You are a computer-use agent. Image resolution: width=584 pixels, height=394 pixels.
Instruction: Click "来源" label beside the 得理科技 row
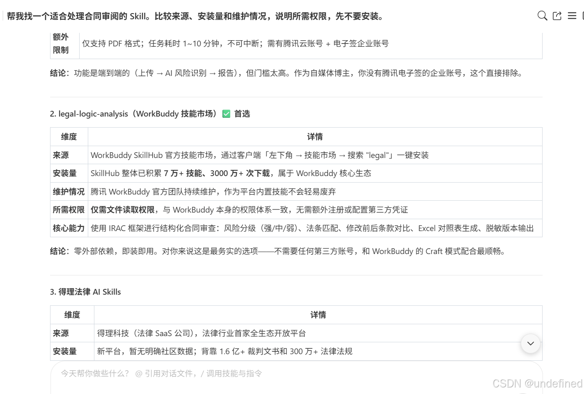tap(72, 333)
